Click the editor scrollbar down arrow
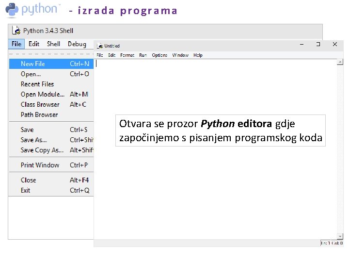The image size is (349, 262). click(x=340, y=236)
